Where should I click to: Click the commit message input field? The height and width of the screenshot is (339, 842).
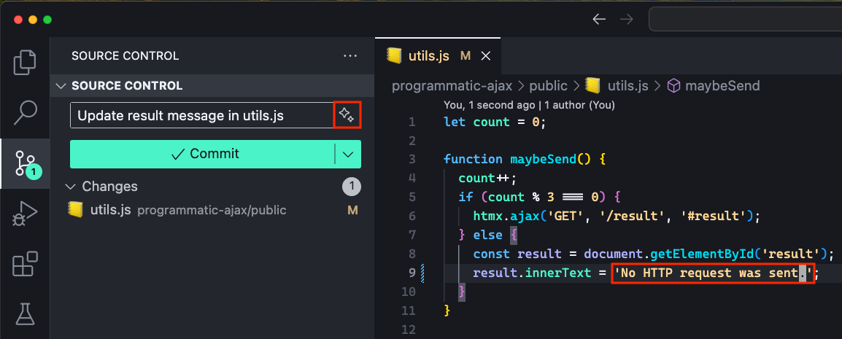[x=202, y=115]
